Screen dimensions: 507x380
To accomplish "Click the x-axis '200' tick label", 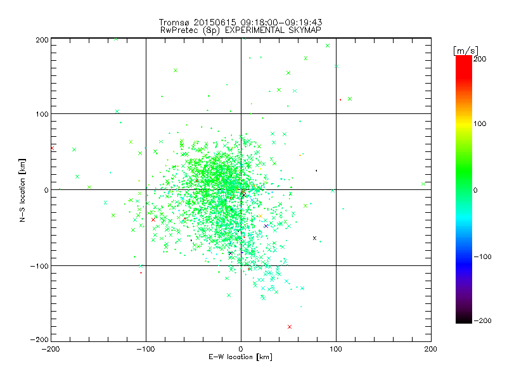I will [x=431, y=350].
